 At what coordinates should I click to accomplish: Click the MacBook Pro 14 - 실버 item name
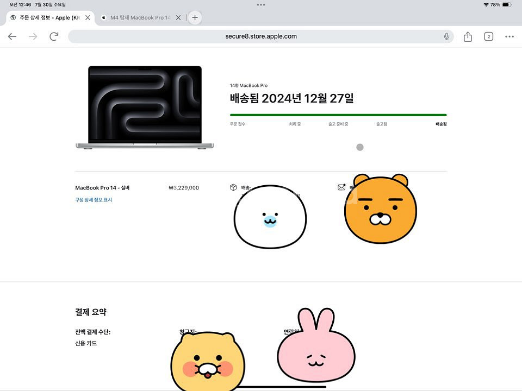(102, 188)
